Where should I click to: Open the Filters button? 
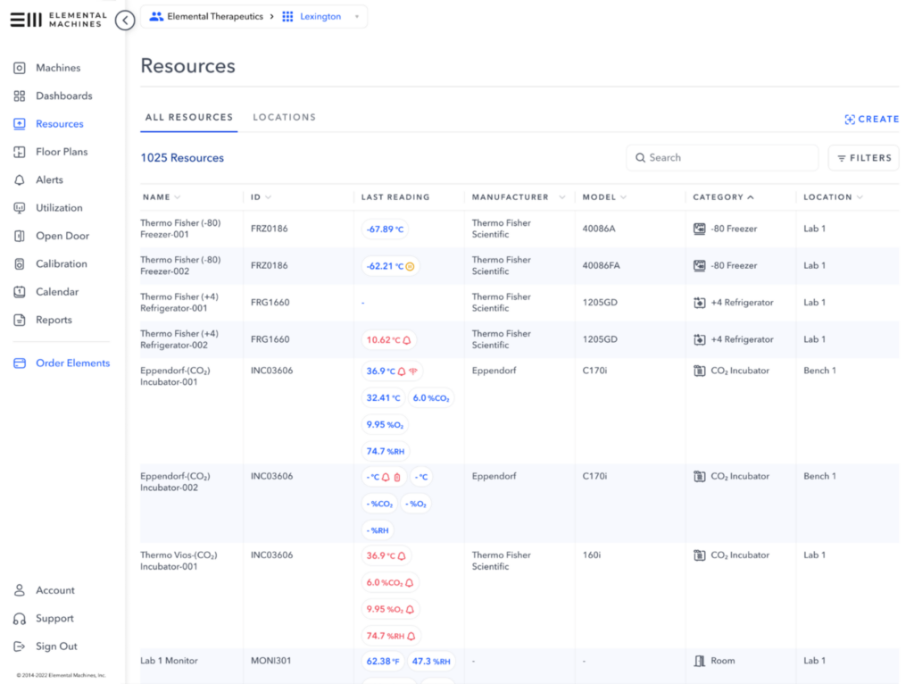tap(863, 158)
